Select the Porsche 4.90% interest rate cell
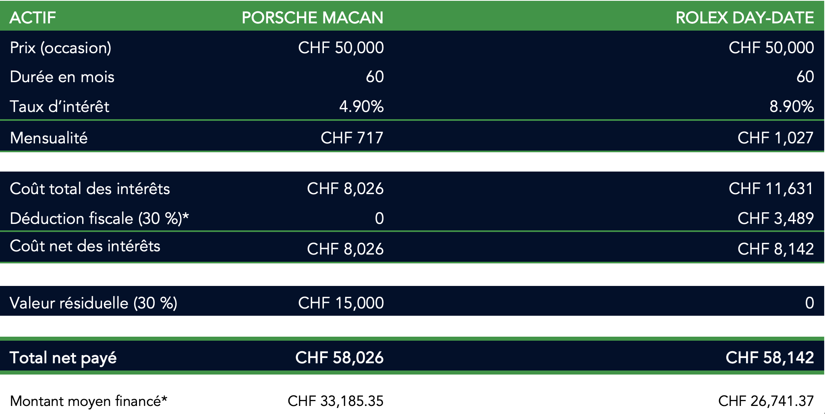Viewport: 825px width, 414px height. click(361, 107)
